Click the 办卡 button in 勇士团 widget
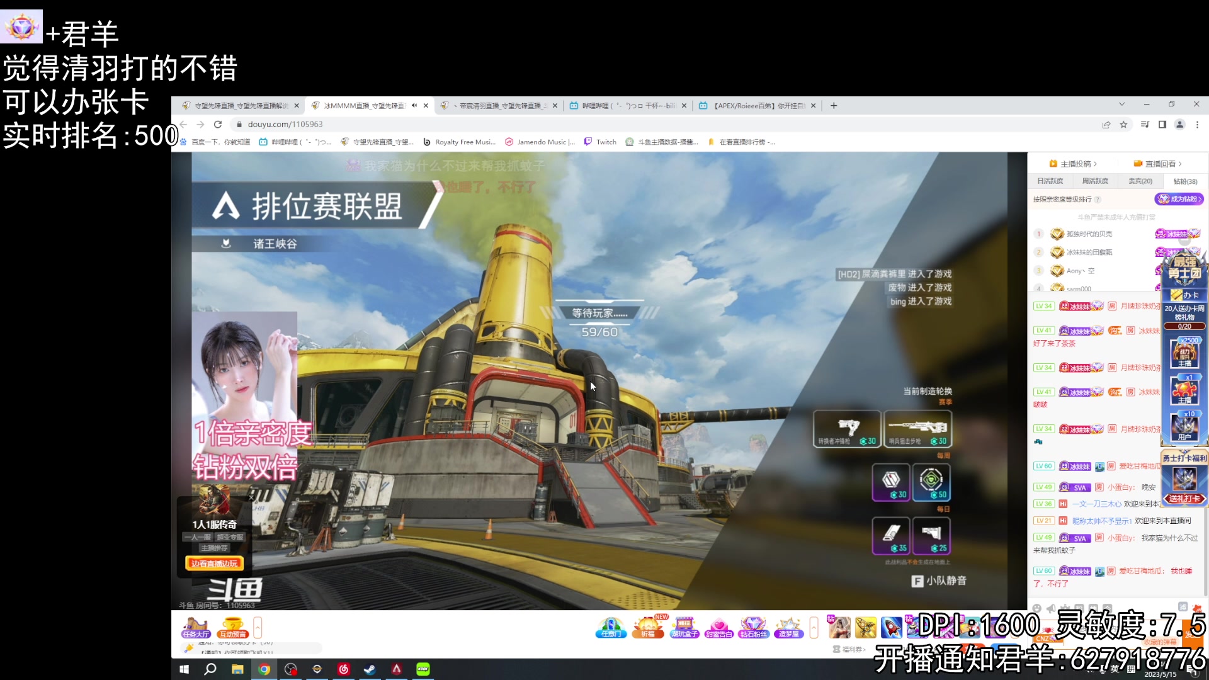1209x680 pixels. (x=1185, y=295)
